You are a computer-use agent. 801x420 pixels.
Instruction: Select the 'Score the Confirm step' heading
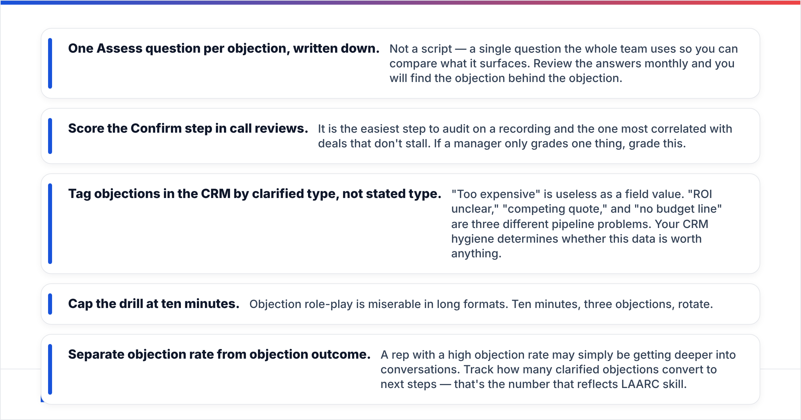(188, 129)
